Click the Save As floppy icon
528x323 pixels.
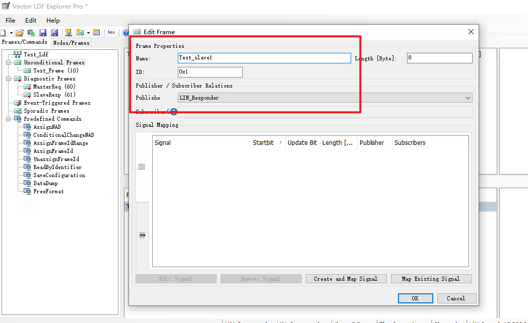click(x=54, y=33)
